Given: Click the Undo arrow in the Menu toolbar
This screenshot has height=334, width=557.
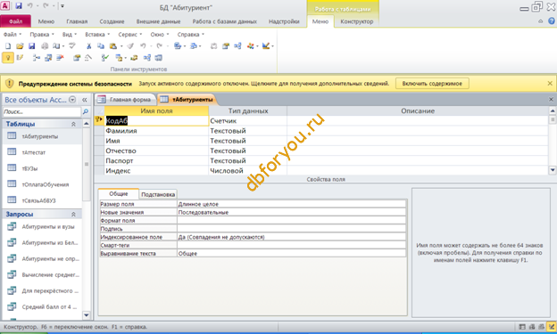Looking at the screenshot, I should (143, 45).
